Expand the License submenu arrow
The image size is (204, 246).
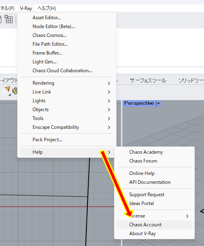point(187,216)
